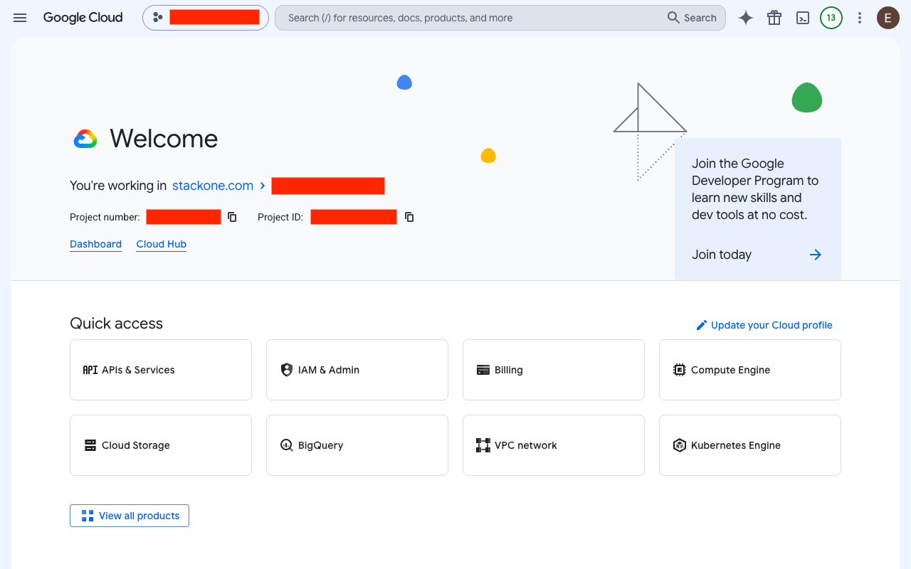
Task: Click the Project number: label
Action: point(105,217)
